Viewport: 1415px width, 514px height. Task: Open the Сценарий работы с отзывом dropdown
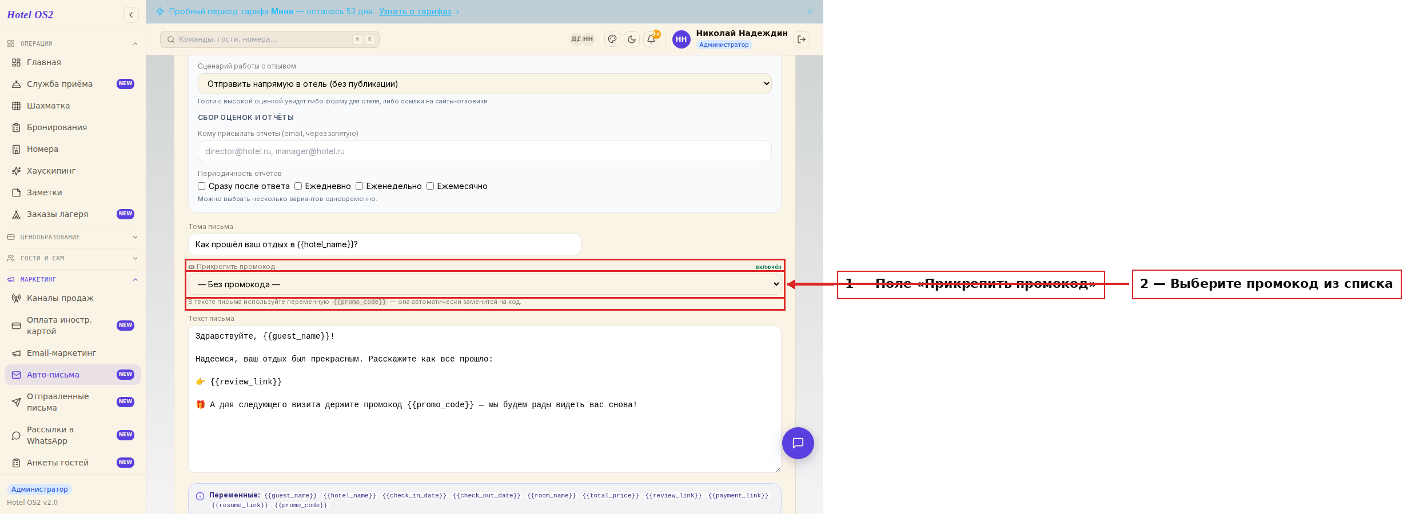coord(485,84)
